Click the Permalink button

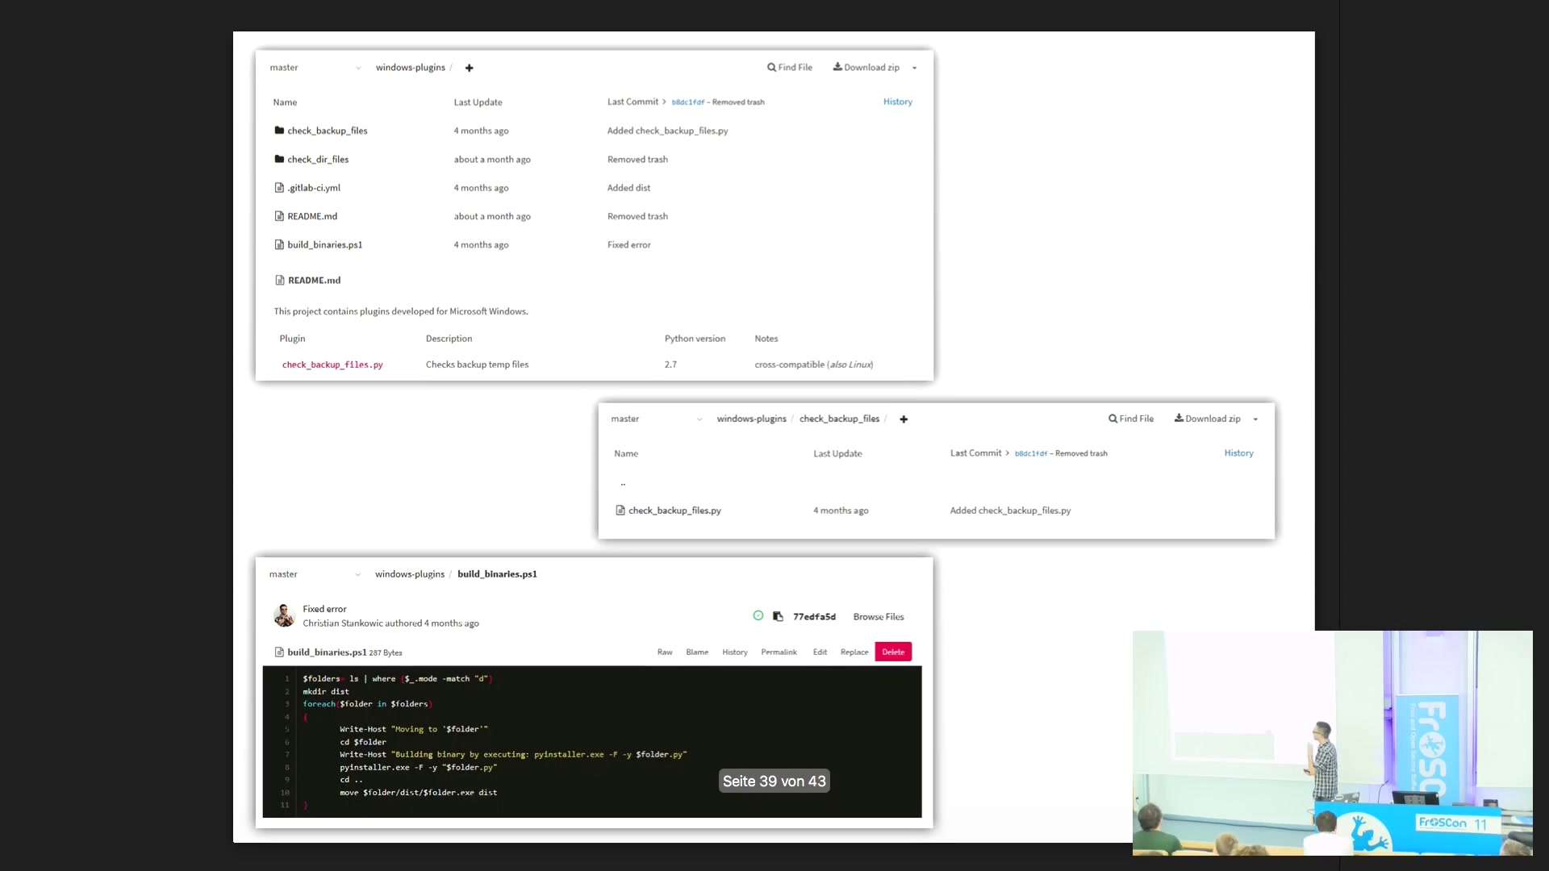click(x=779, y=652)
